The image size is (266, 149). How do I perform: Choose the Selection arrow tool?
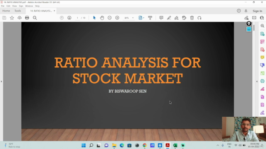[94, 18]
